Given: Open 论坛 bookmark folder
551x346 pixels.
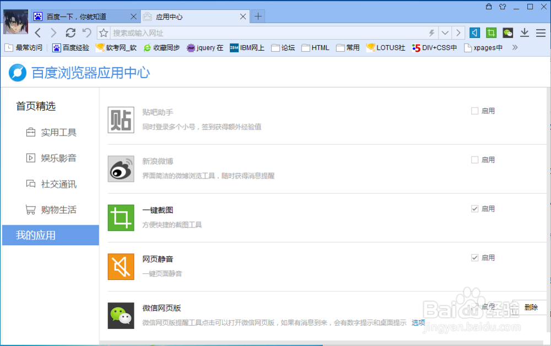Looking at the screenshot, I should 283,48.
